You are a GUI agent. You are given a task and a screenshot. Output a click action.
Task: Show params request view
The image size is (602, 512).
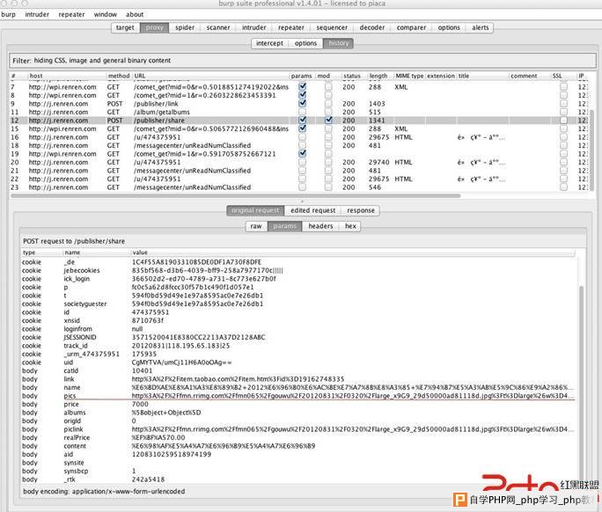point(285,226)
